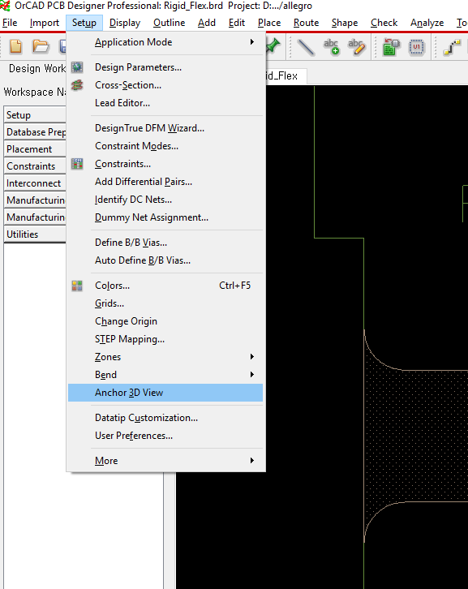The image size is (468, 589).
Task: Open the Display menu
Action: pos(125,23)
